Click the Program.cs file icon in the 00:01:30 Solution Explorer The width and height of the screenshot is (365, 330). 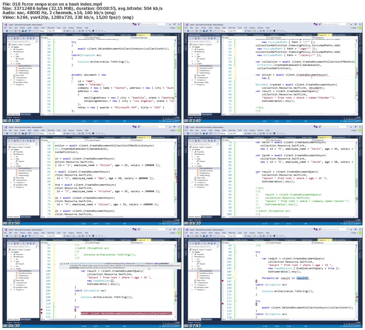click(x=14, y=84)
